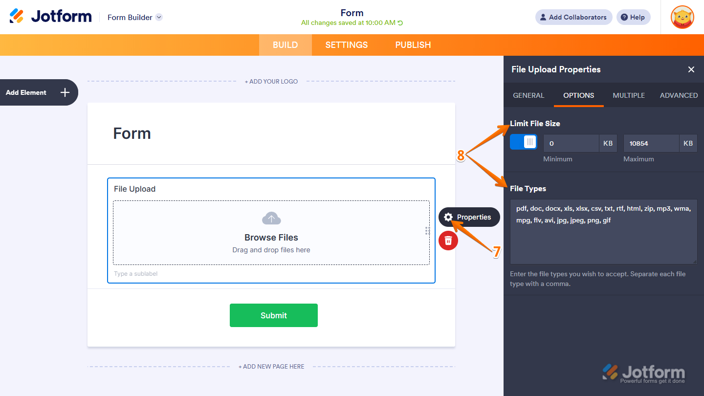Toggle the Limit File Size switch

[524, 142]
